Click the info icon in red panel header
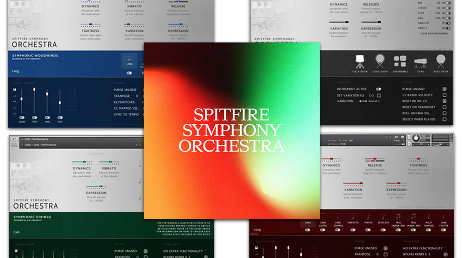The width and height of the screenshot is (462, 258). (x=402, y=137)
